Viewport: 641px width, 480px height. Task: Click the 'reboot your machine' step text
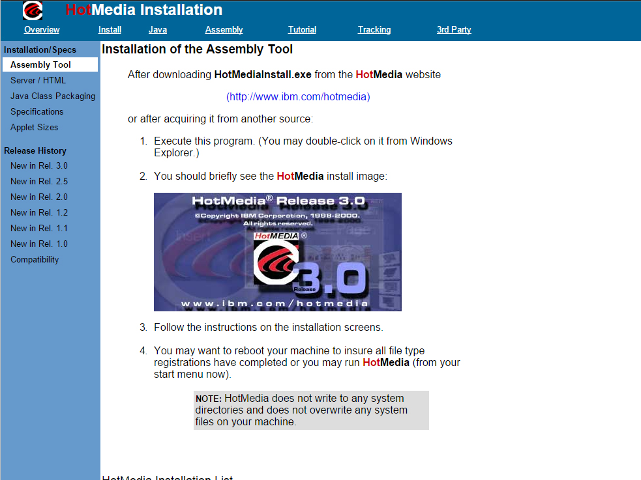pos(306,363)
